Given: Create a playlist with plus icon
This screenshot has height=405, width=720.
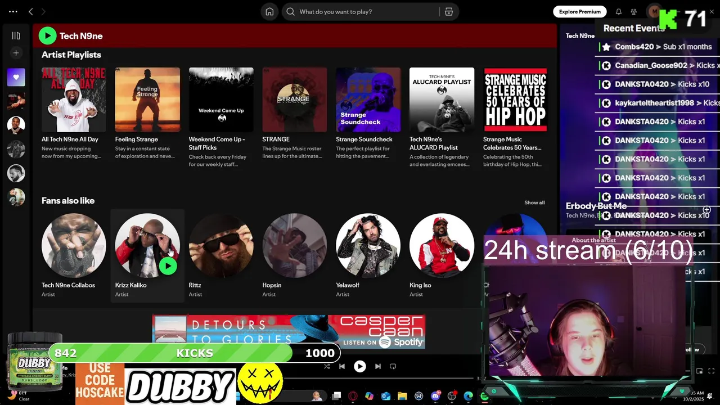Looking at the screenshot, I should click(x=16, y=53).
